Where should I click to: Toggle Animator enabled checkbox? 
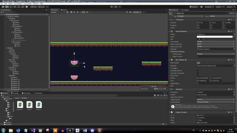[x=174, y=89]
